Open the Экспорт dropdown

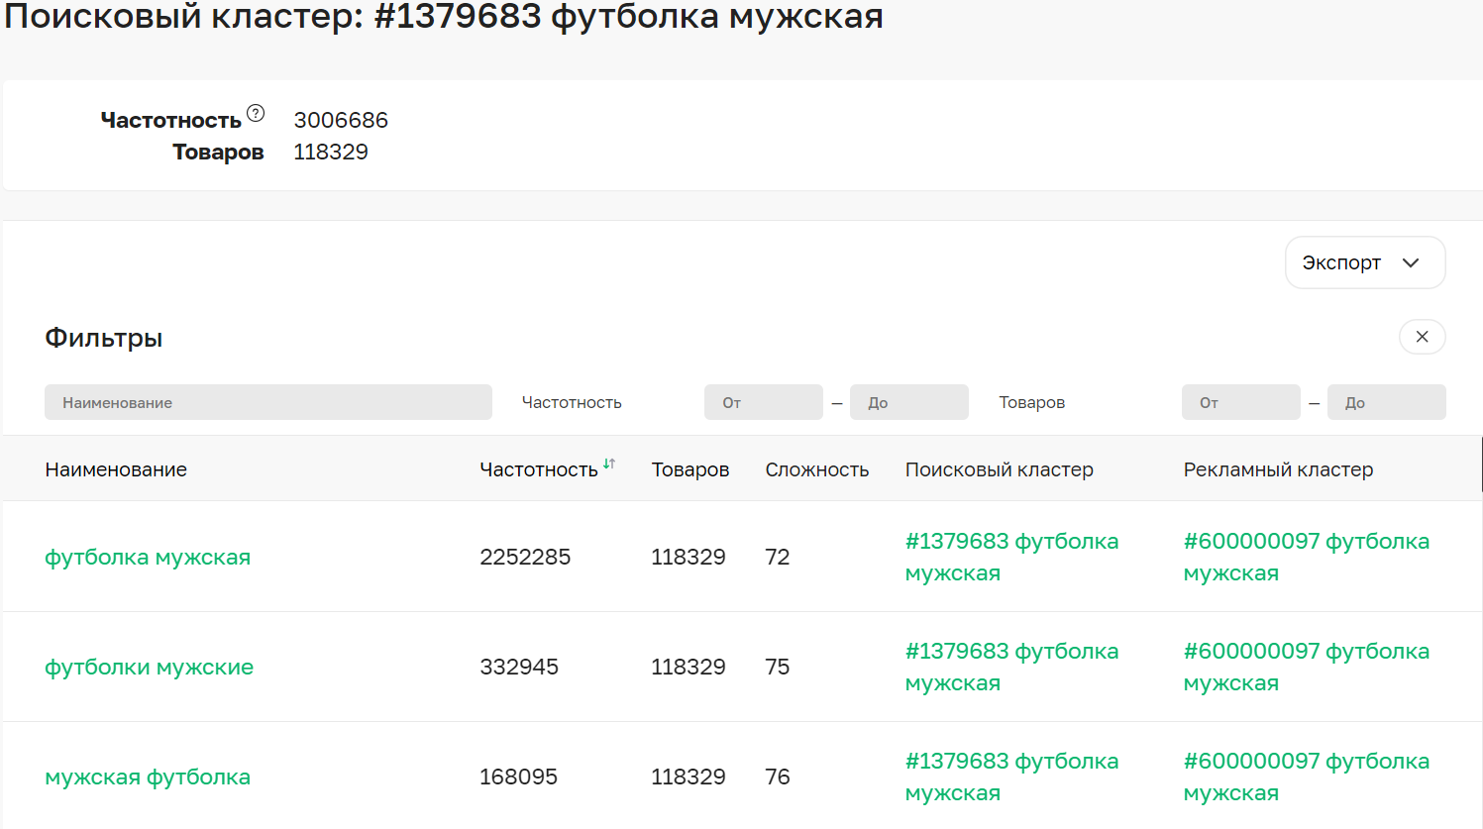[x=1365, y=262]
